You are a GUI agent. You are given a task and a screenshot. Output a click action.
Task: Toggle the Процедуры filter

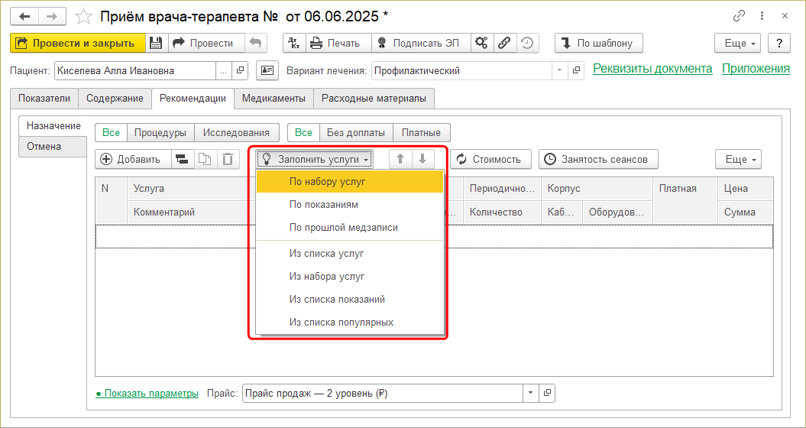160,133
